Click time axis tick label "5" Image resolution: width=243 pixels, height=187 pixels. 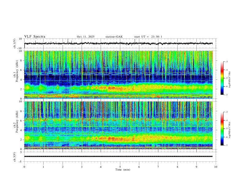(x=120, y=167)
